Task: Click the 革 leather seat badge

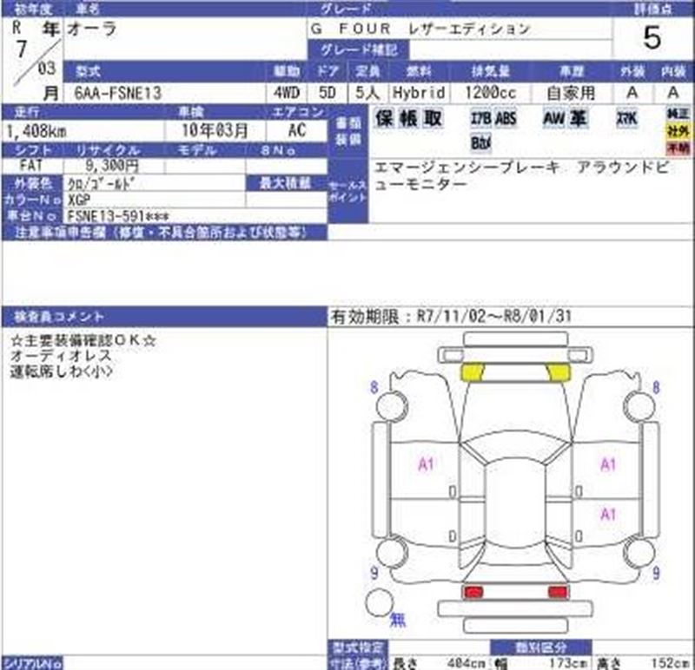Action: [579, 118]
